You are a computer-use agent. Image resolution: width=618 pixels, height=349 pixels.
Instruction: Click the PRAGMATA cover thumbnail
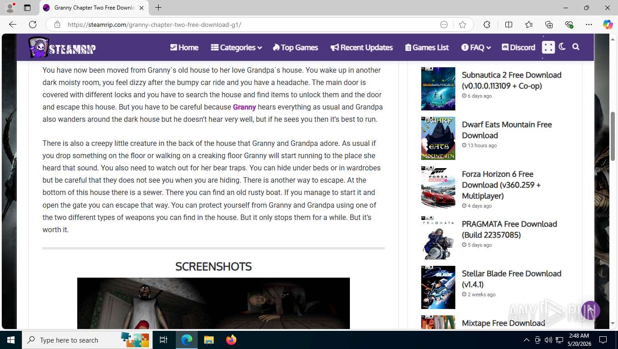438,238
